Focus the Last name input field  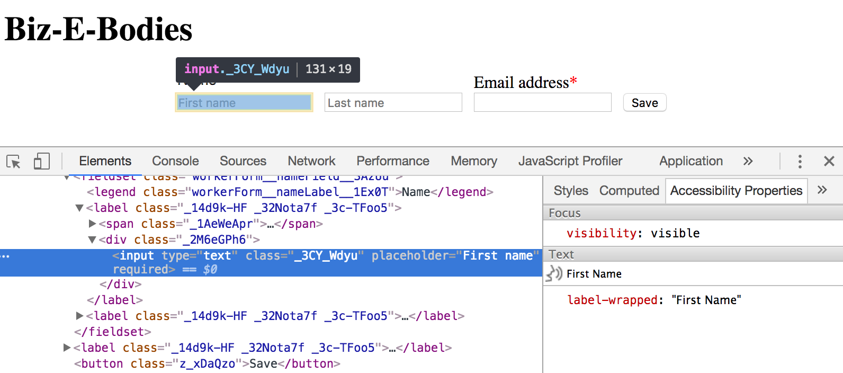[x=393, y=102]
